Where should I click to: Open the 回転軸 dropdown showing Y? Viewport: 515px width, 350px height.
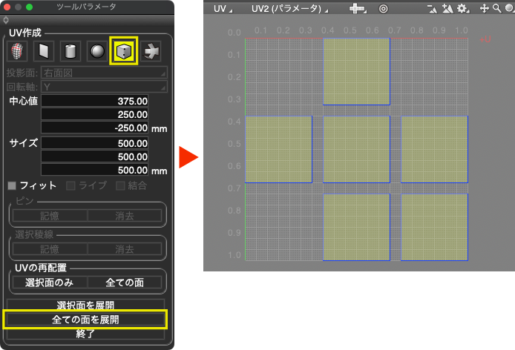[104, 87]
